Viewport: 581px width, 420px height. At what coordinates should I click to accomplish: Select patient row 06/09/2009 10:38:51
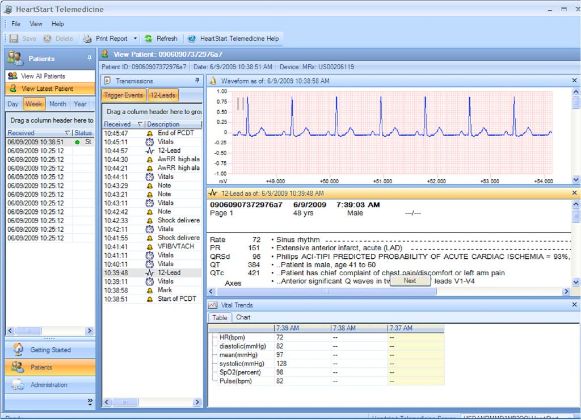50,142
